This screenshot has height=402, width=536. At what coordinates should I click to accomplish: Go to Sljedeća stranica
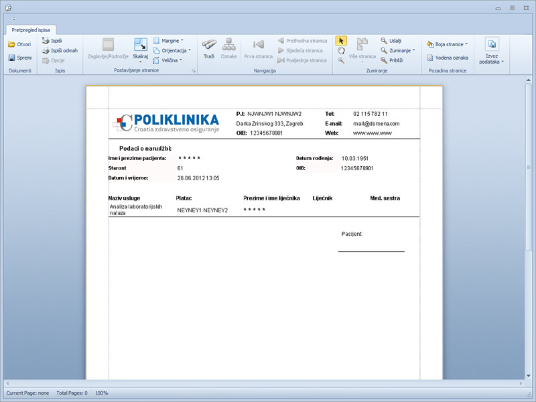coord(300,51)
